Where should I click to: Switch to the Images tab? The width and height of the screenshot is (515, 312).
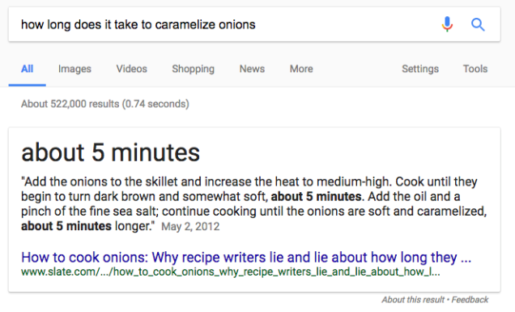tap(74, 69)
